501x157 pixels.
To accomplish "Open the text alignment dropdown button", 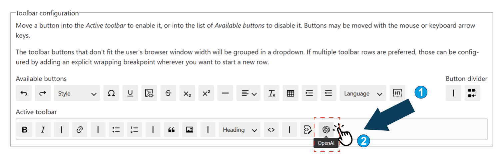I will tap(249, 93).
